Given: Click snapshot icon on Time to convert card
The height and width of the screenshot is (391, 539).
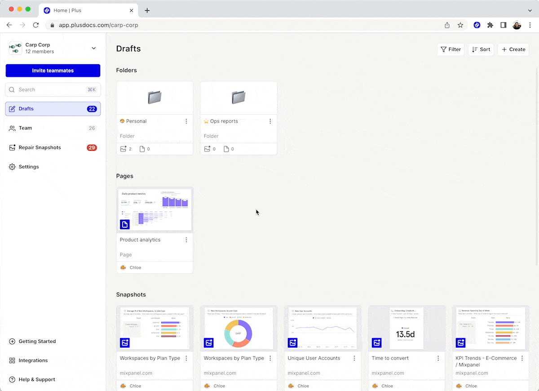Looking at the screenshot, I should point(377,343).
